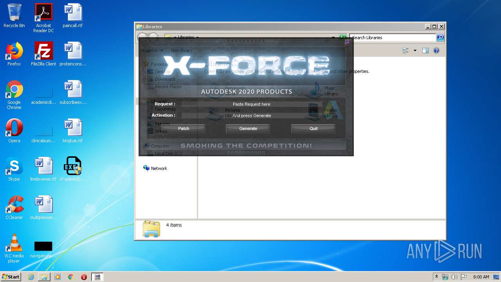Select the paincall.rtf desktop file
Viewport: 501px width, 282px height.
tap(73, 16)
